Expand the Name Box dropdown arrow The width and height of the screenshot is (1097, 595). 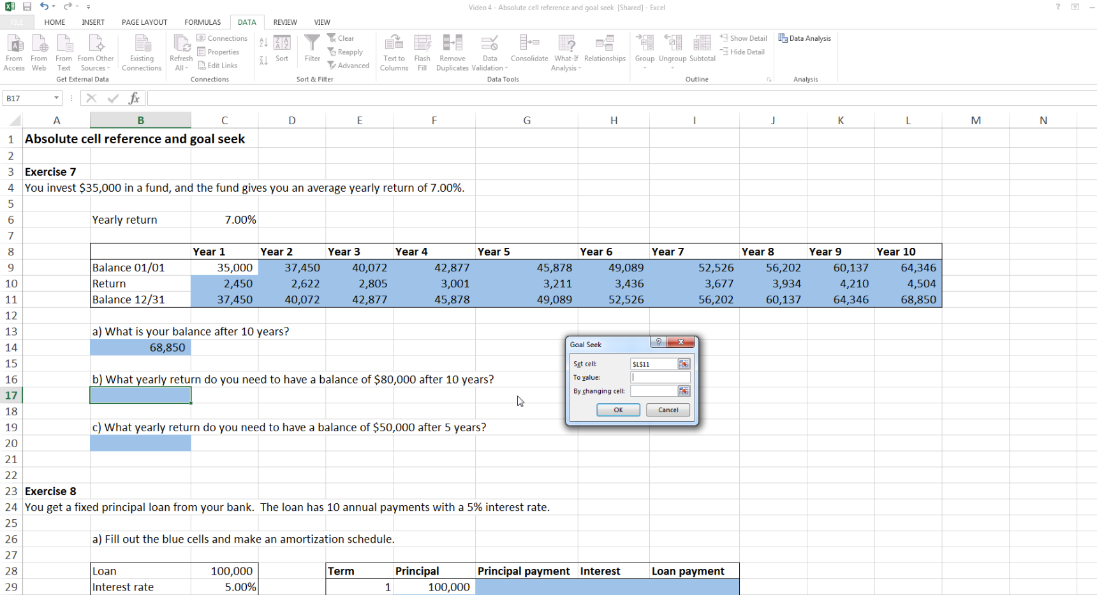(56, 98)
